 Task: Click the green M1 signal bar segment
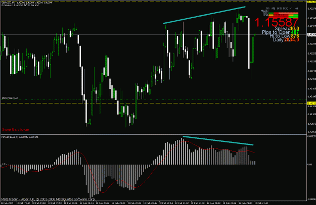271,13
